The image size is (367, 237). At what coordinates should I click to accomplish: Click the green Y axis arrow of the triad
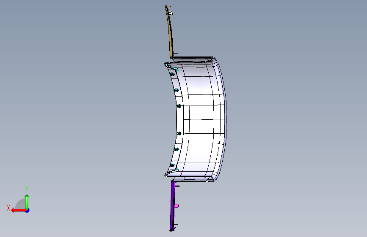coord(27,202)
